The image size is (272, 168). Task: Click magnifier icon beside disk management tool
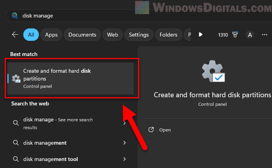[x=16, y=159]
